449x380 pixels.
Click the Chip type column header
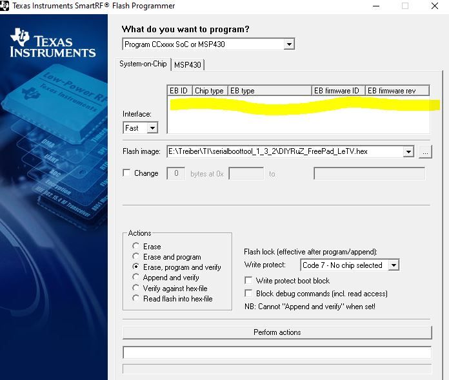tap(210, 91)
